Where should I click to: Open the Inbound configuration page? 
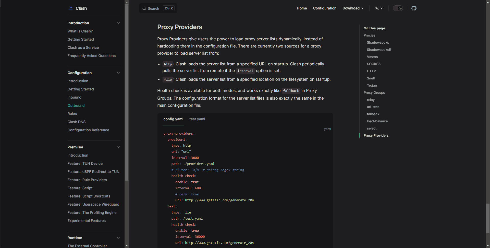pos(75,97)
